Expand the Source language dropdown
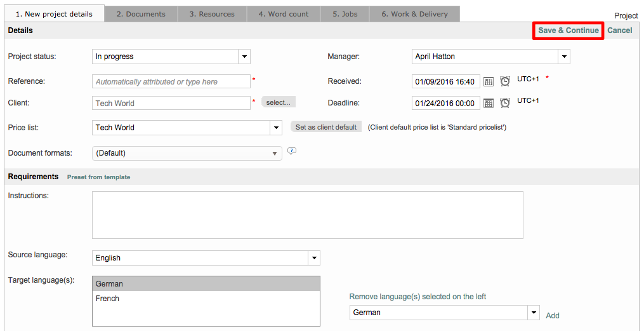This screenshot has width=644, height=331. [x=313, y=258]
